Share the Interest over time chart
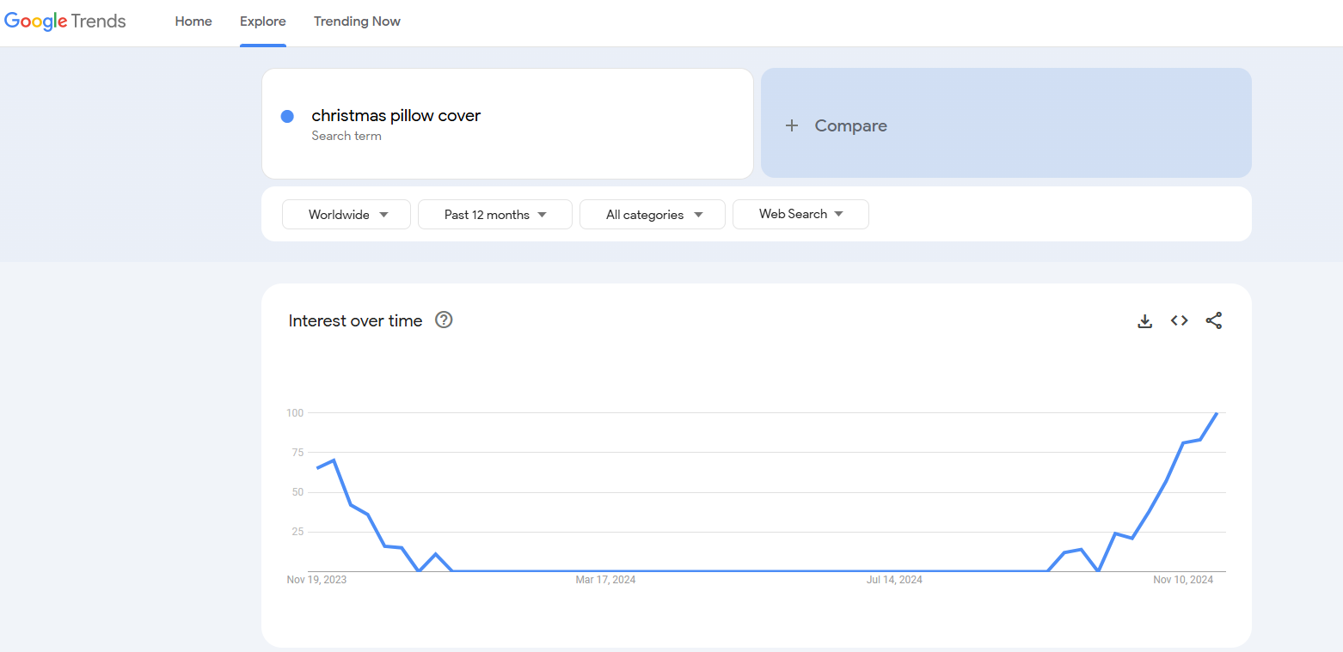 (1213, 320)
